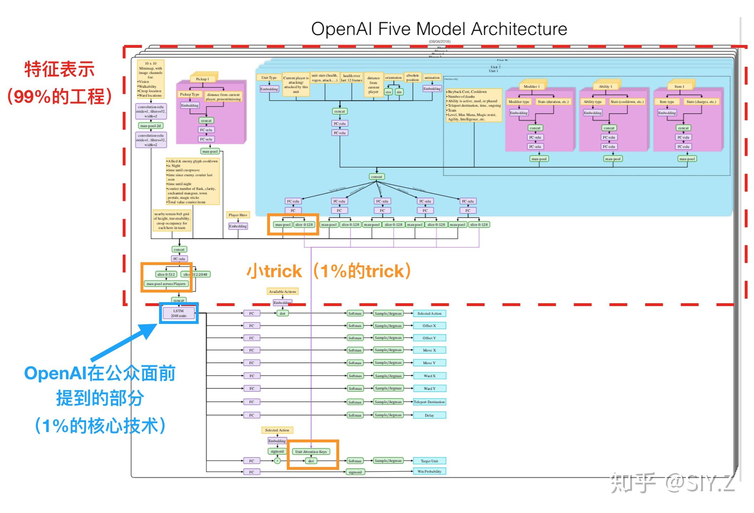This screenshot has width=754, height=513.
Task: Select the max-pool across Players block
Action: tap(166, 284)
